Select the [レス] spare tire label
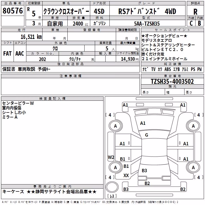The height and width of the screenshot is (205, 205). (x=112, y=196)
